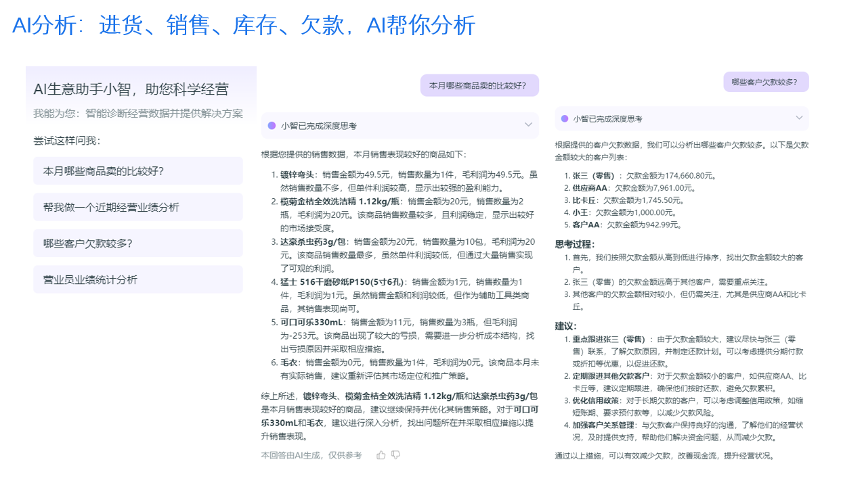Click heading AI生意助手小智,助您科学经营
This screenshot has width=841, height=489.
pyautogui.click(x=131, y=89)
